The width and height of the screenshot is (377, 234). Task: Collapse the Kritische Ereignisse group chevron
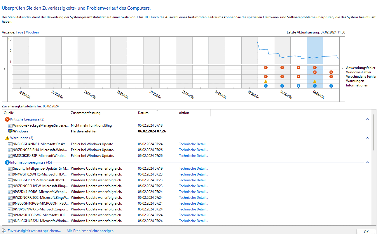pos(368,119)
